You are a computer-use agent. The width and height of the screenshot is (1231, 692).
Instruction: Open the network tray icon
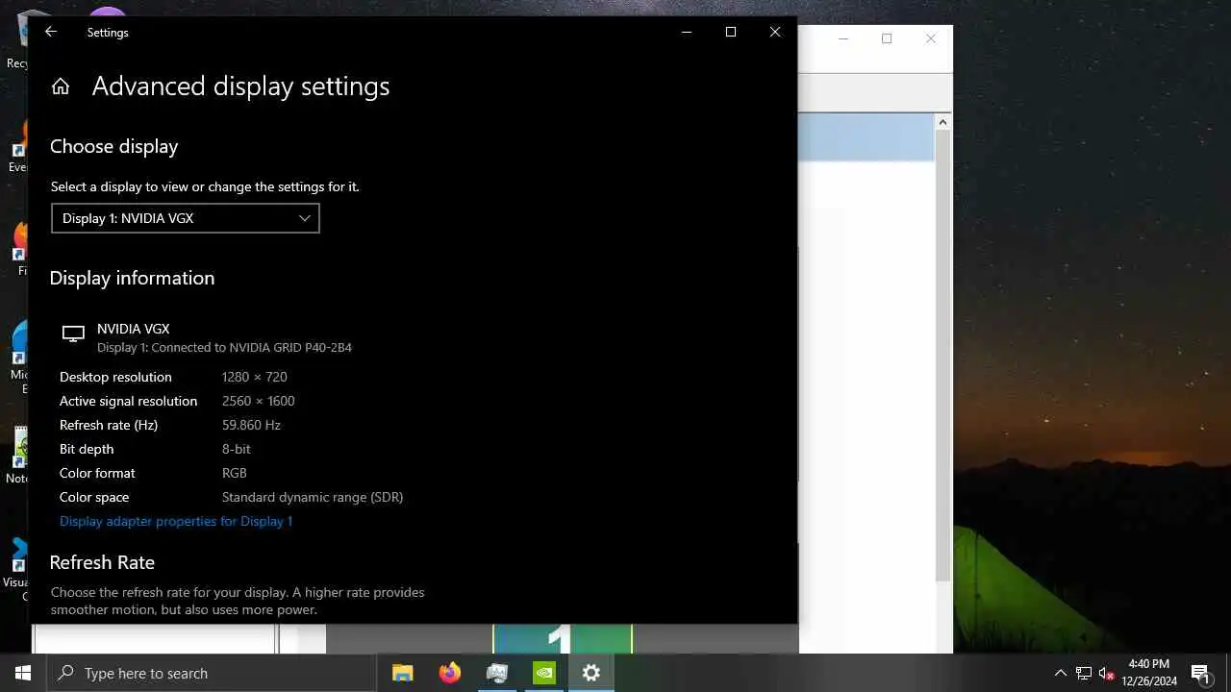[x=1084, y=673]
